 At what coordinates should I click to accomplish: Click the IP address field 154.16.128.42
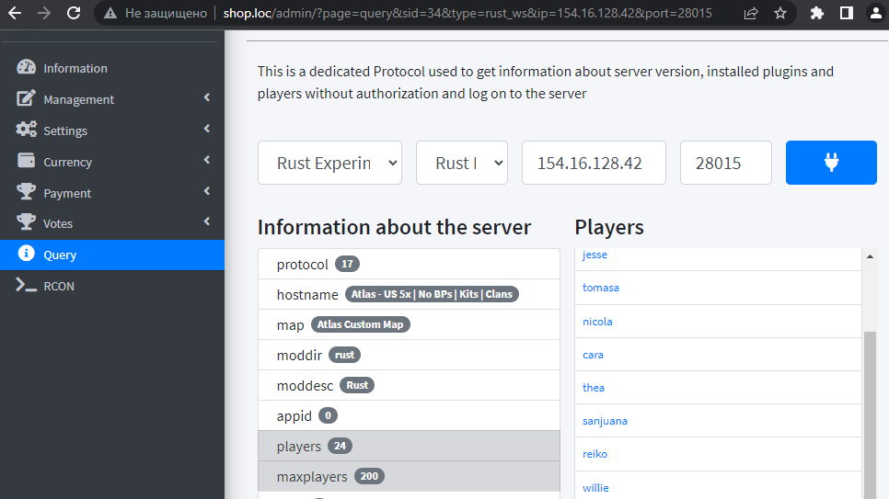594,163
